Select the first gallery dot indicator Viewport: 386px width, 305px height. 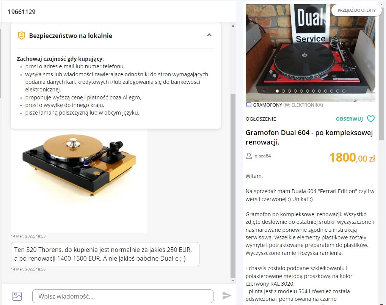[277, 91]
